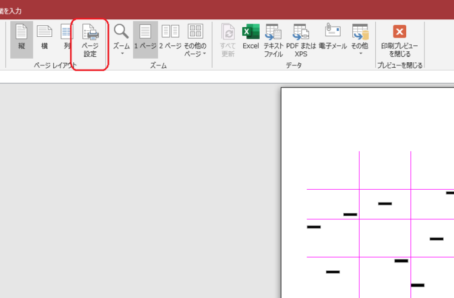This screenshot has height=298, width=454.
Task: Click the leftmost black dash in preview
Action: [314, 227]
